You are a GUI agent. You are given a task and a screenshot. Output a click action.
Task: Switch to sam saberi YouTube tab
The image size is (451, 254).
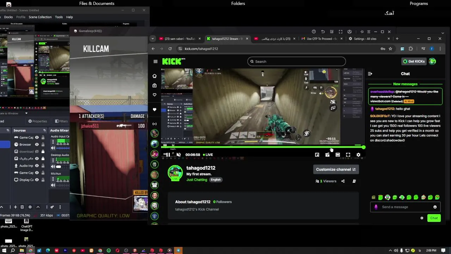[x=180, y=39]
